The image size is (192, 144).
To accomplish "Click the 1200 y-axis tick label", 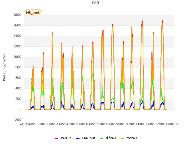I will coord(17,46).
